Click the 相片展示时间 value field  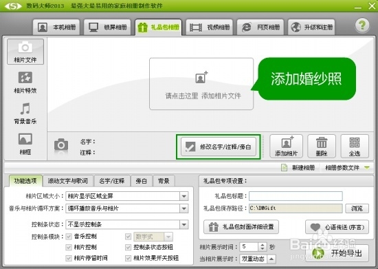249,246
